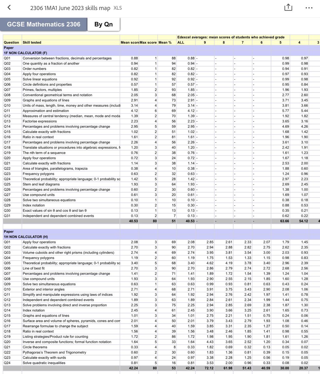Image resolution: width=320 pixels, height=374 pixels.
Task: Select the grade 9 column header
Action: tap(205, 42)
